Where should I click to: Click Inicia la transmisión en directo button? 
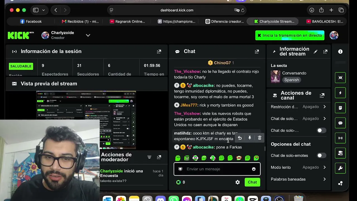[x=290, y=35]
